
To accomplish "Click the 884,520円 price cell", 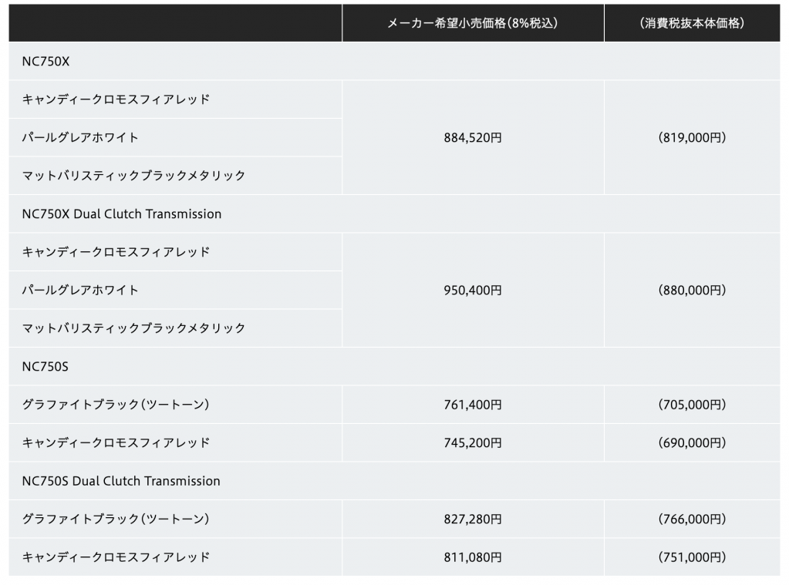I will [473, 138].
